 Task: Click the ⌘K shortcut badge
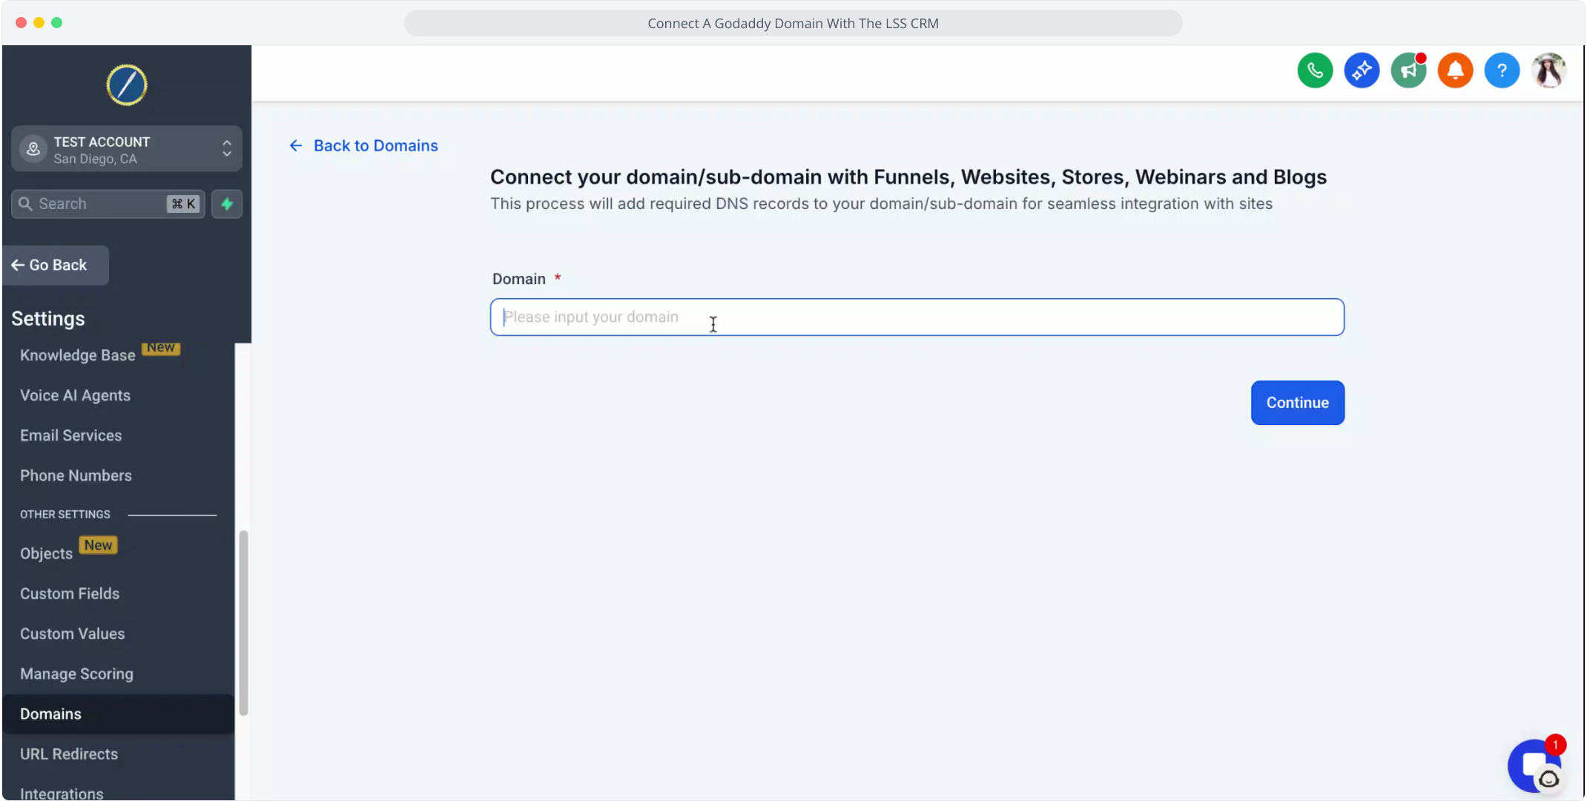point(183,204)
